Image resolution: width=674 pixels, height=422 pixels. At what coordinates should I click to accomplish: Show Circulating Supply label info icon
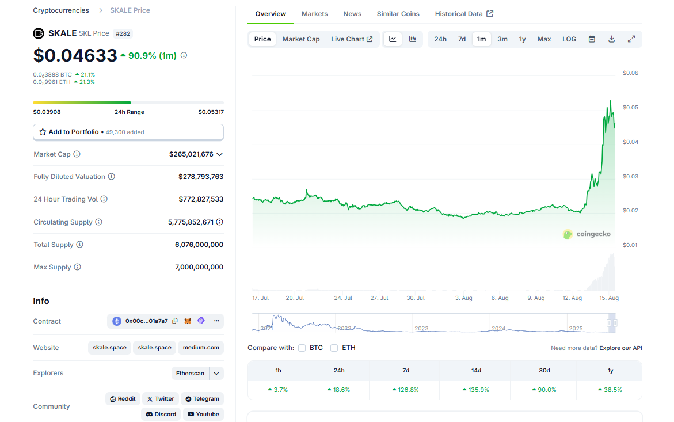(99, 222)
